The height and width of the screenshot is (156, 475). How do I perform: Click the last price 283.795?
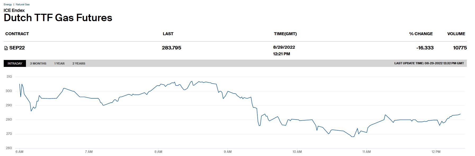172,48
